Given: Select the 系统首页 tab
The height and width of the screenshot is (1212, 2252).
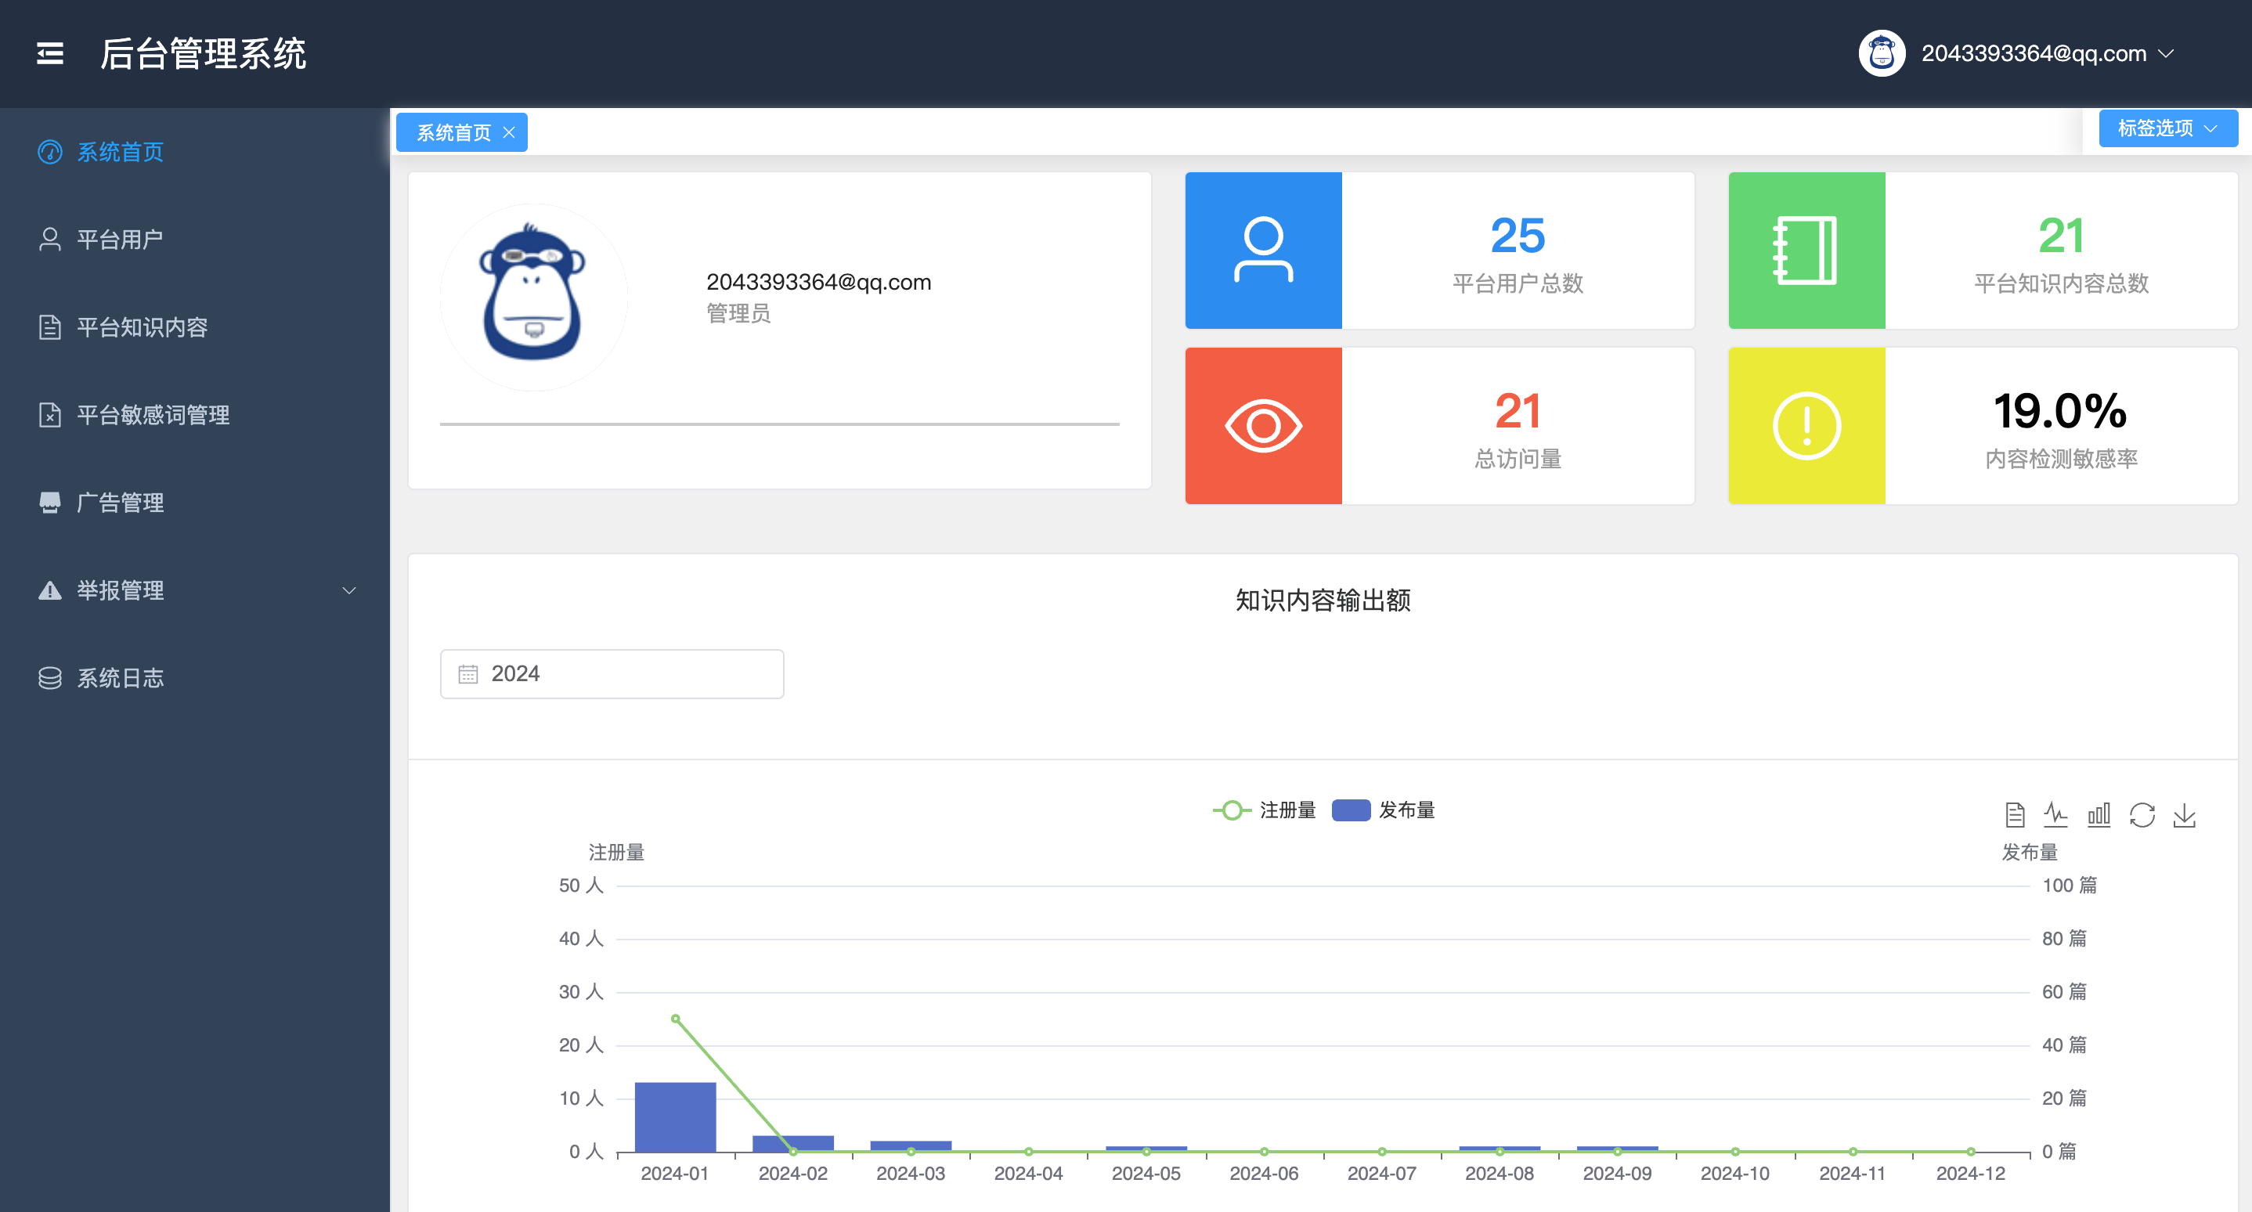Looking at the screenshot, I should pos(452,133).
